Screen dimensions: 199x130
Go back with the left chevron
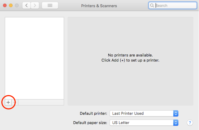coord(26,5)
